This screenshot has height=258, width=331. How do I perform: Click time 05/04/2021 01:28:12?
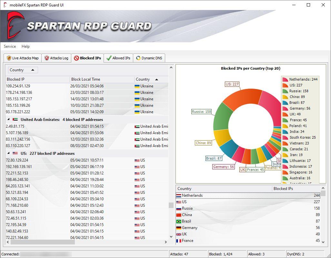click(87, 173)
